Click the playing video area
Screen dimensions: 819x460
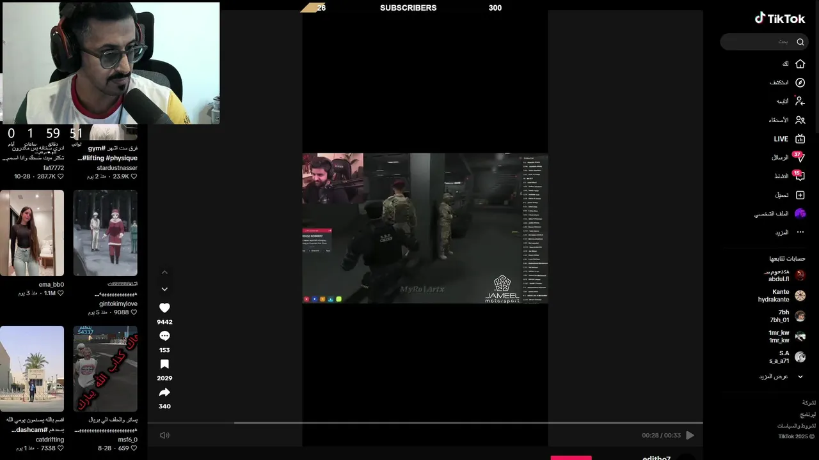(425, 228)
